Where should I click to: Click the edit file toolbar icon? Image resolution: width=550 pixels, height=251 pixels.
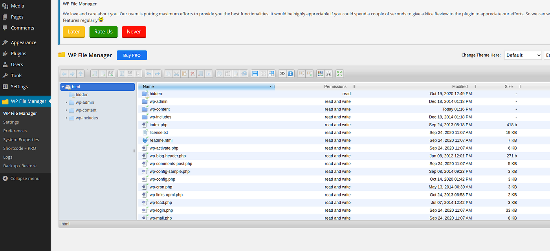(x=236, y=73)
